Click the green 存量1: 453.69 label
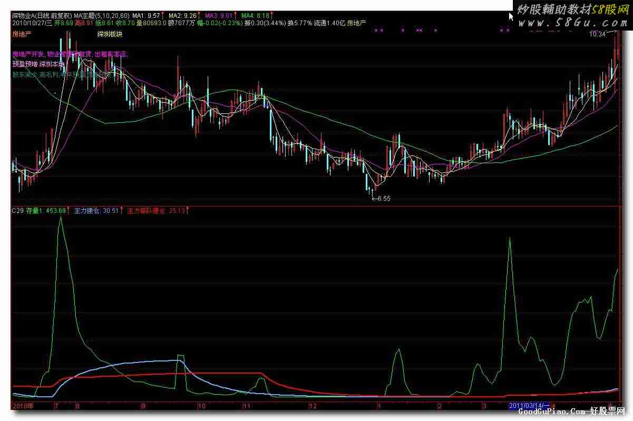 [x=46, y=211]
